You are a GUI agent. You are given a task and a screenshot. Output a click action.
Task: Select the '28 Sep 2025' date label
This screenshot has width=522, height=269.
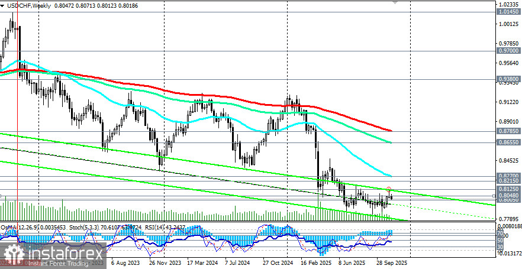pos(392,262)
